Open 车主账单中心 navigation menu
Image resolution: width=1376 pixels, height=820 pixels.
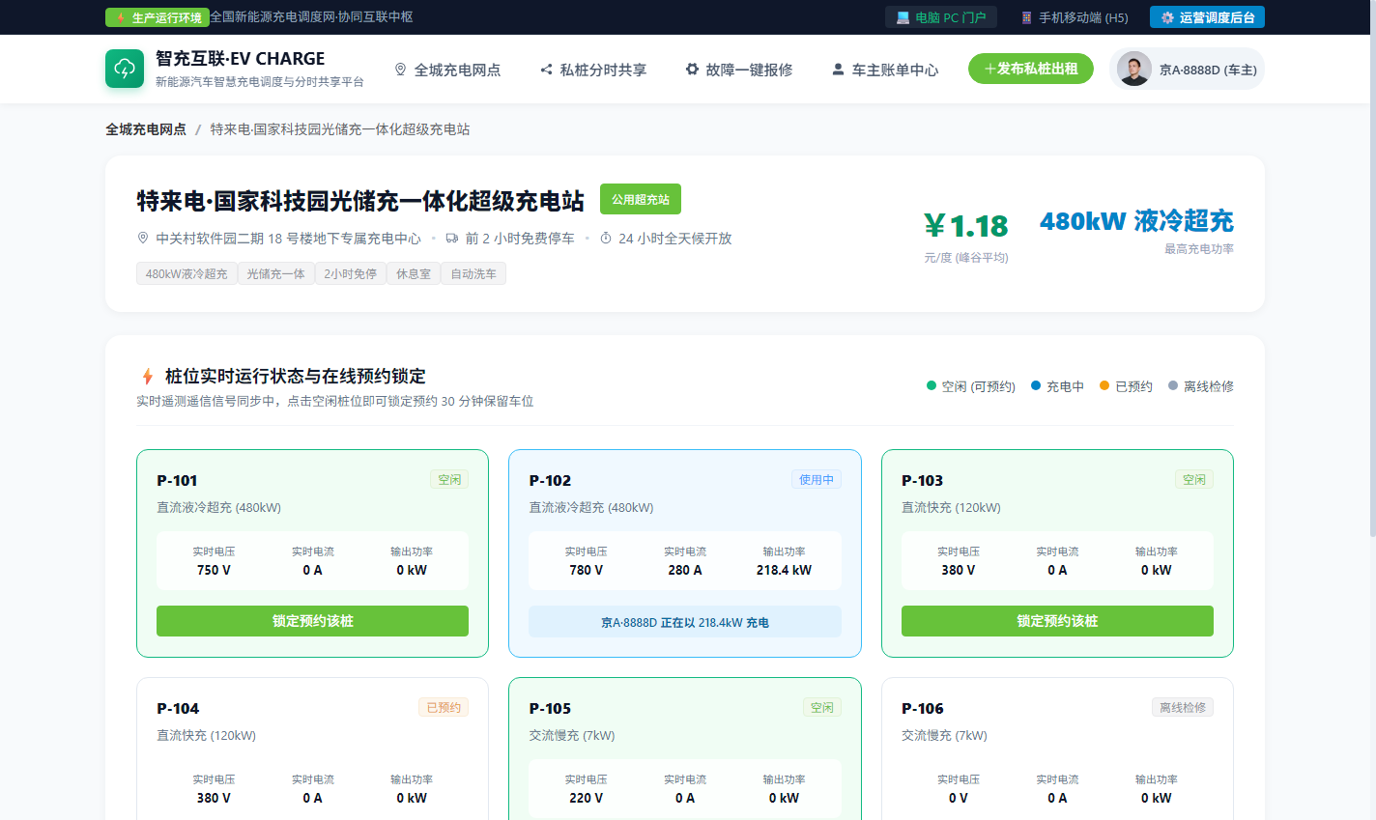pos(885,70)
